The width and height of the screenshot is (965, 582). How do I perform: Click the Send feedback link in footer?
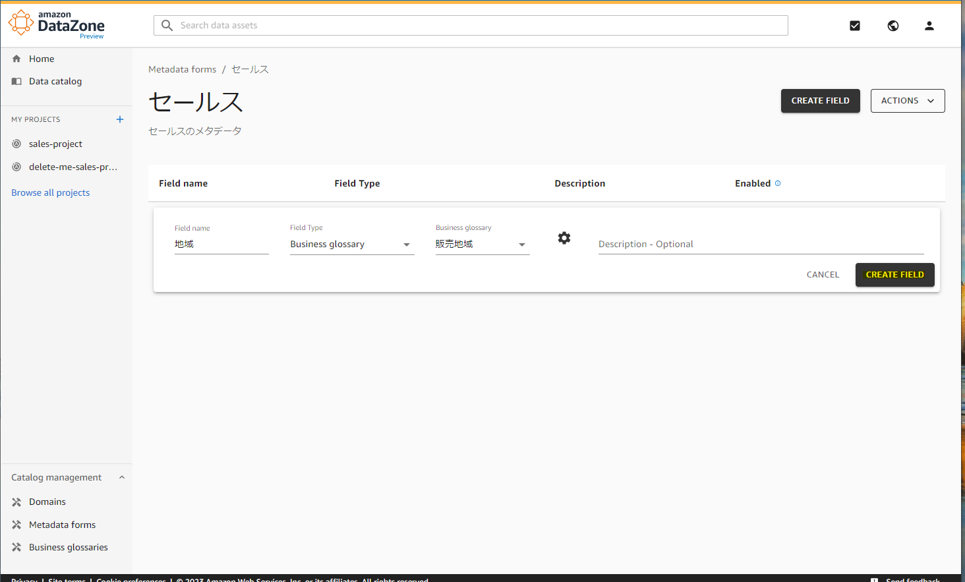pos(913,579)
